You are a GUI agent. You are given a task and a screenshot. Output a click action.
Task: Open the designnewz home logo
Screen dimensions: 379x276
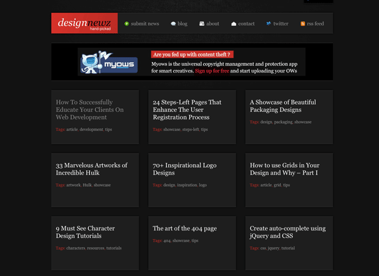point(84,23)
